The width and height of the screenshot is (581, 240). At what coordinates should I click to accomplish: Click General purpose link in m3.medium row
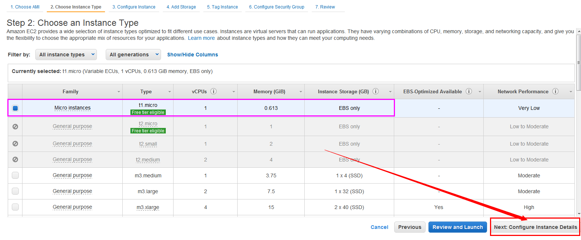tap(73, 175)
